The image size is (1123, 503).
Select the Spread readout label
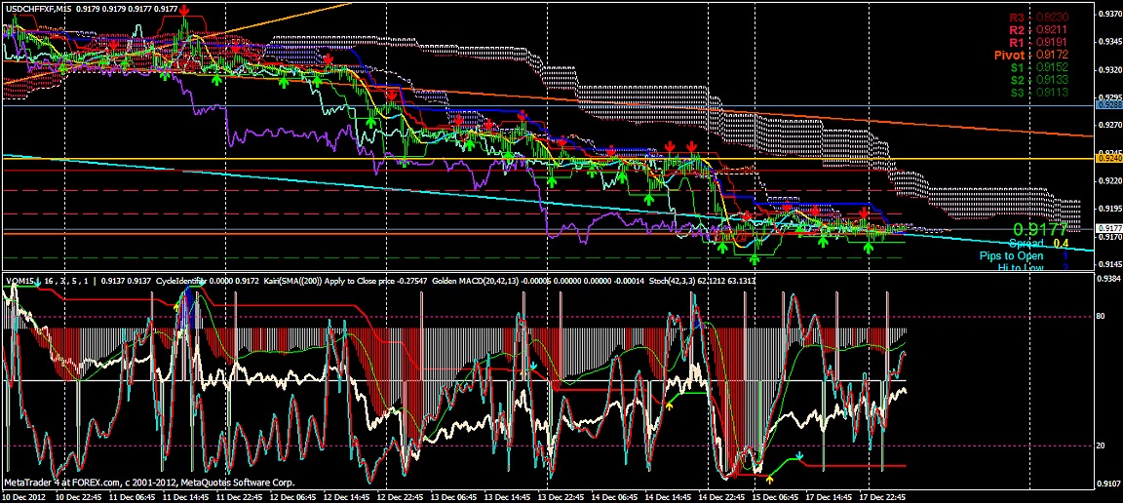click(x=1026, y=244)
